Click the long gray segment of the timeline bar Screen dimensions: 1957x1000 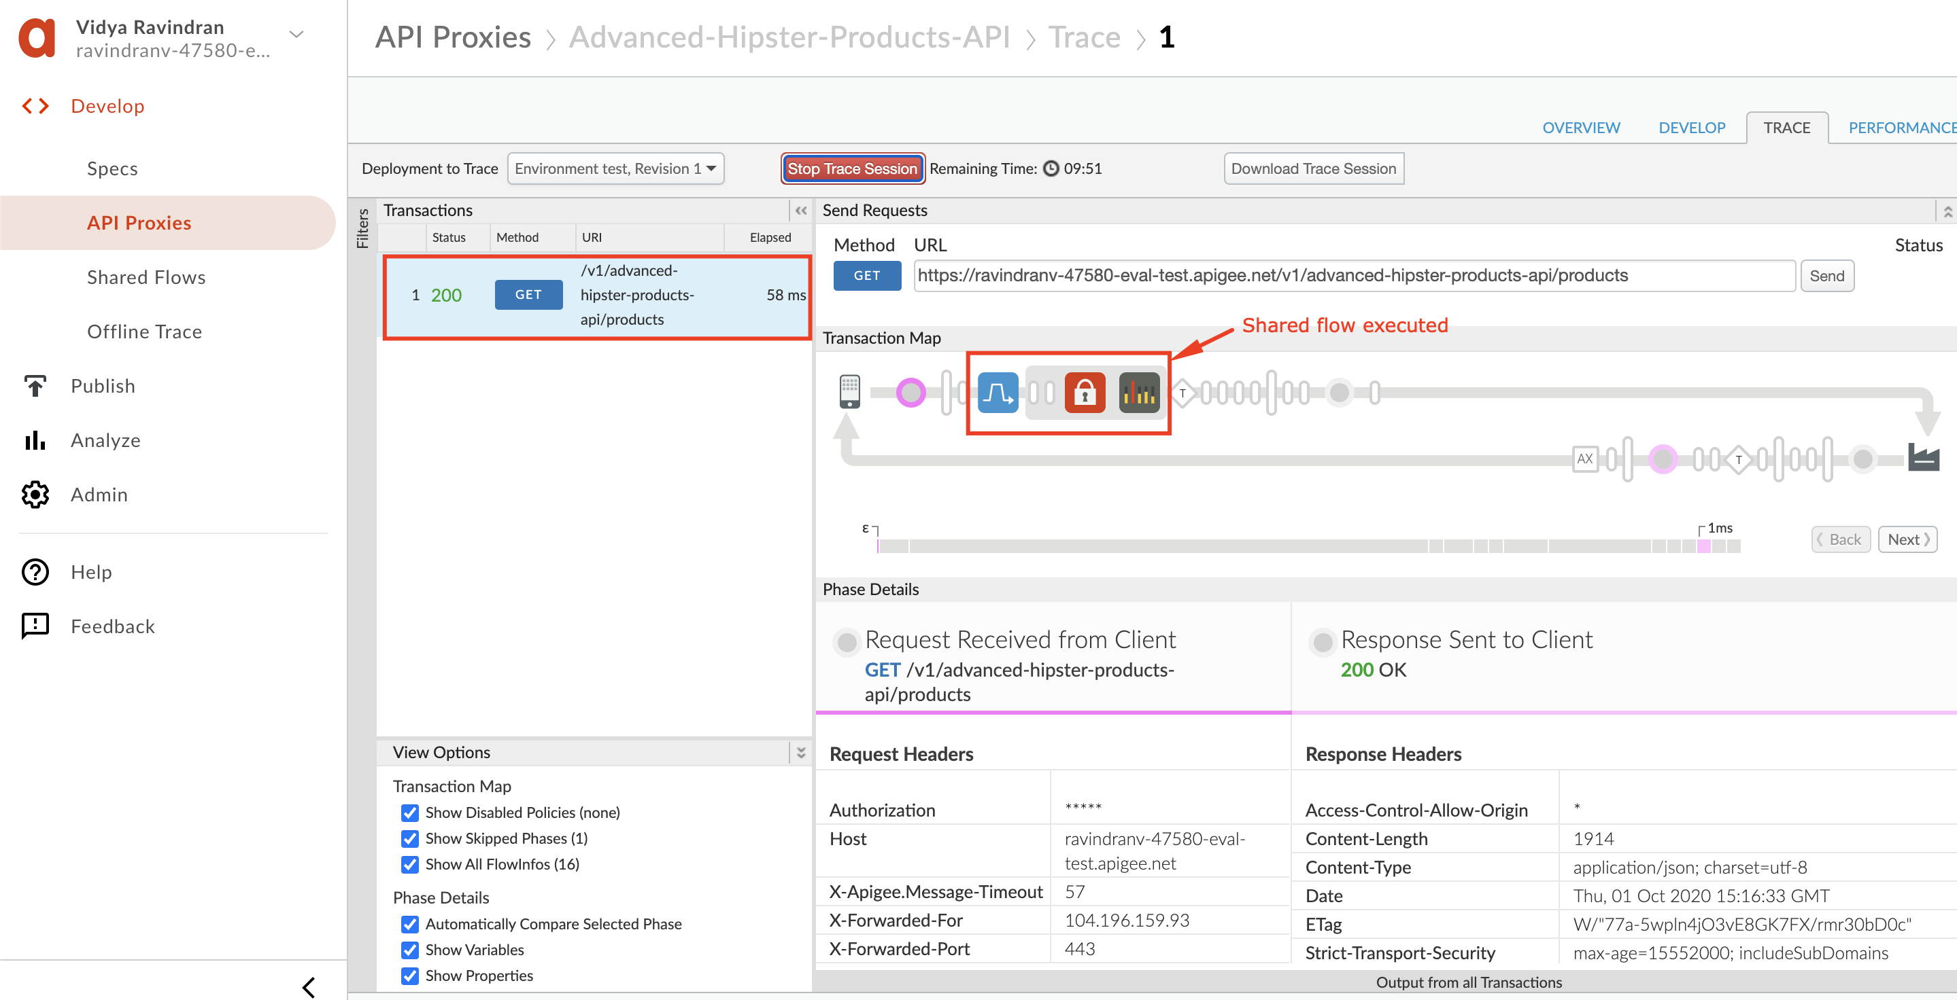tap(1168, 546)
